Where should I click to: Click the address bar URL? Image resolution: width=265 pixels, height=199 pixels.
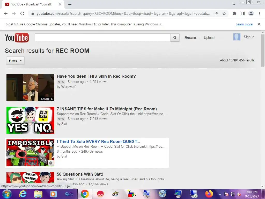[x=123, y=13]
